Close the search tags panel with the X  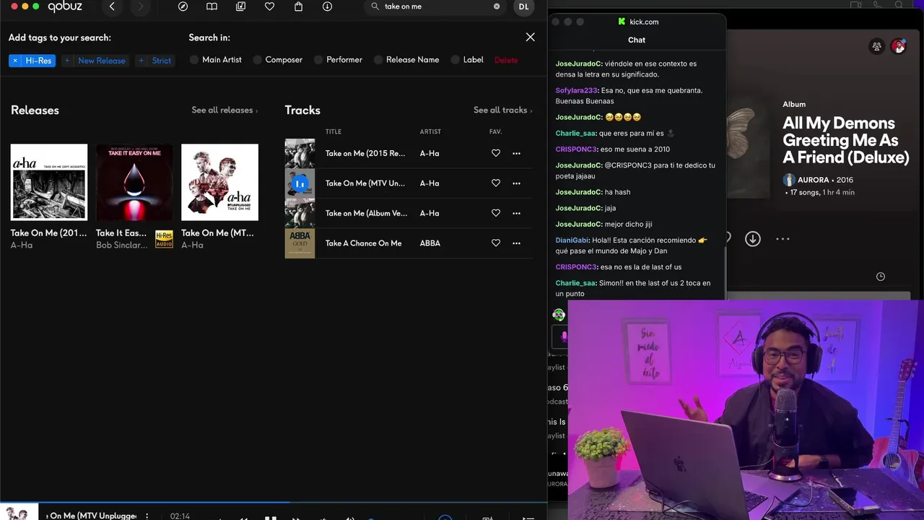pos(531,37)
